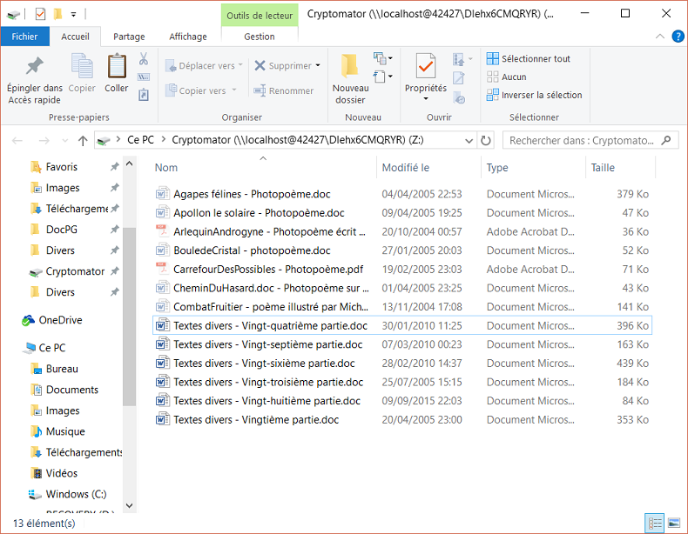Click the Rechercher dans Cryptomator search field
Image resolution: width=688 pixels, height=534 pixels.
(579, 140)
